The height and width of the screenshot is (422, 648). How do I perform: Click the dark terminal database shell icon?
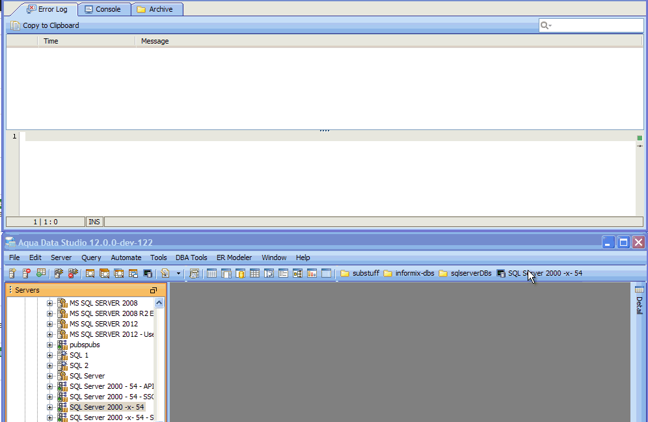(x=148, y=273)
